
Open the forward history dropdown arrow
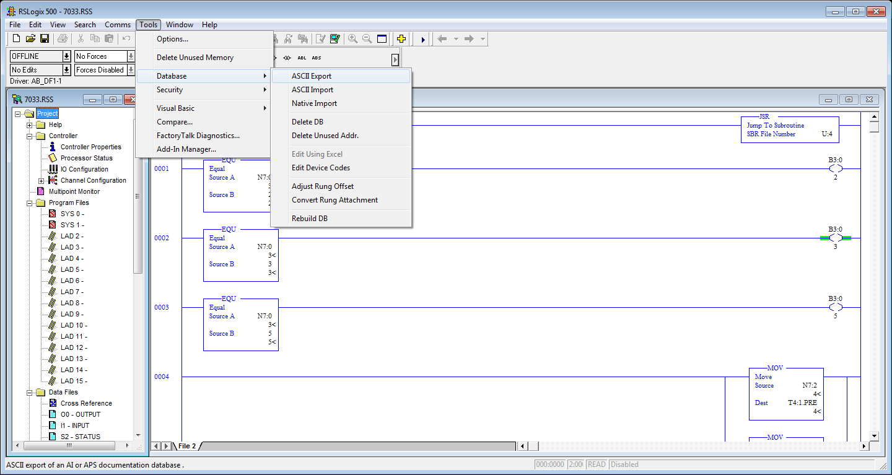(x=483, y=38)
